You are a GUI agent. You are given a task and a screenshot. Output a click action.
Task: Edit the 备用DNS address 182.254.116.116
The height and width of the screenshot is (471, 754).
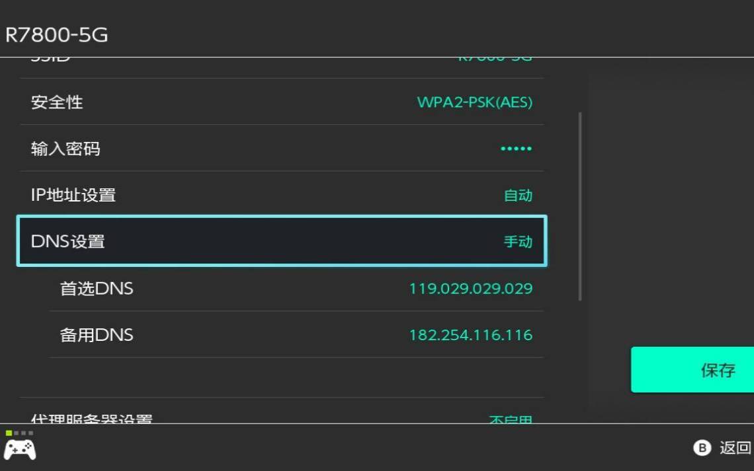(470, 335)
